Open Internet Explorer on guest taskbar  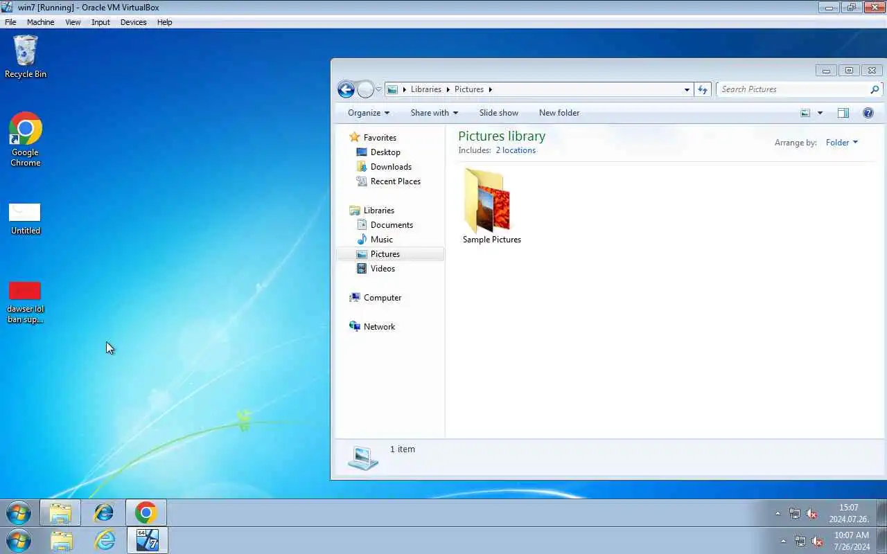click(103, 513)
